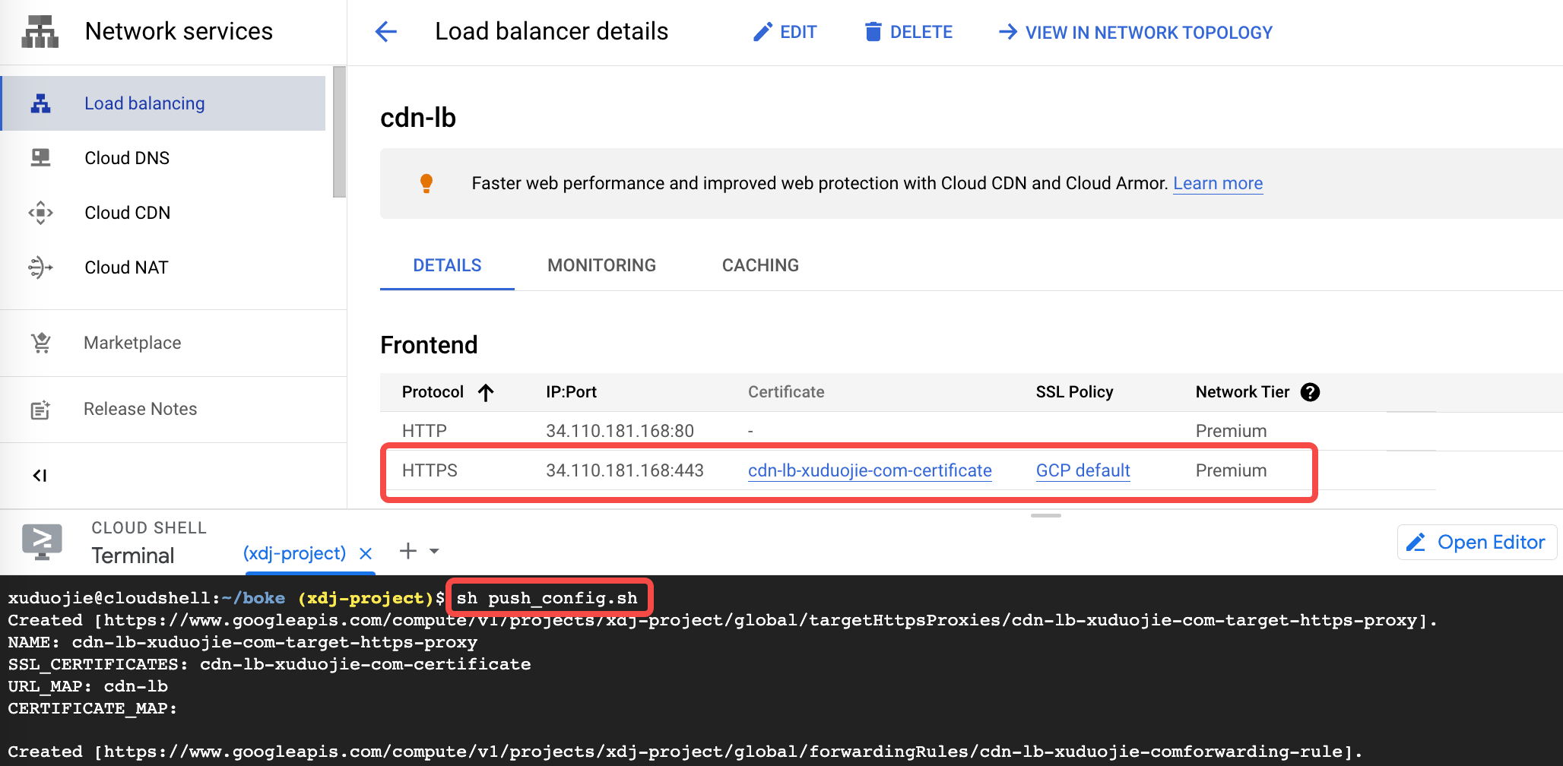Sort by the Protocol column header
The height and width of the screenshot is (766, 1563).
click(433, 392)
